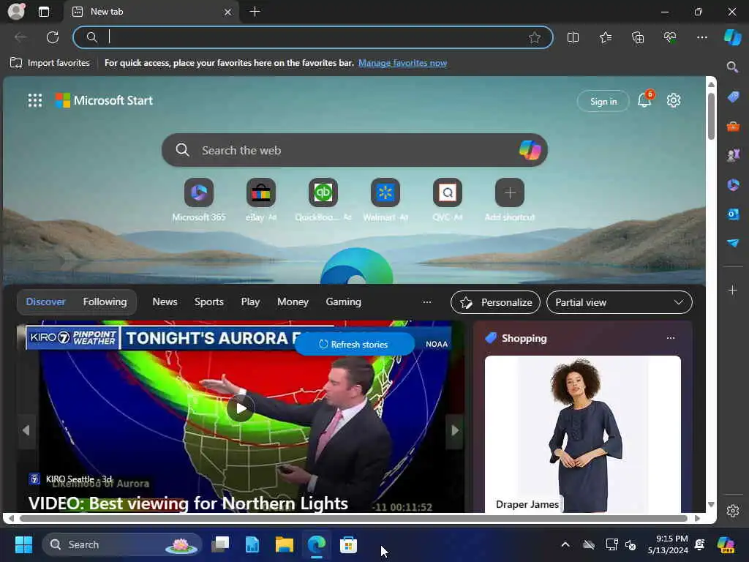Click the Microsoft Start logo
This screenshot has width=749, height=562.
(x=104, y=100)
